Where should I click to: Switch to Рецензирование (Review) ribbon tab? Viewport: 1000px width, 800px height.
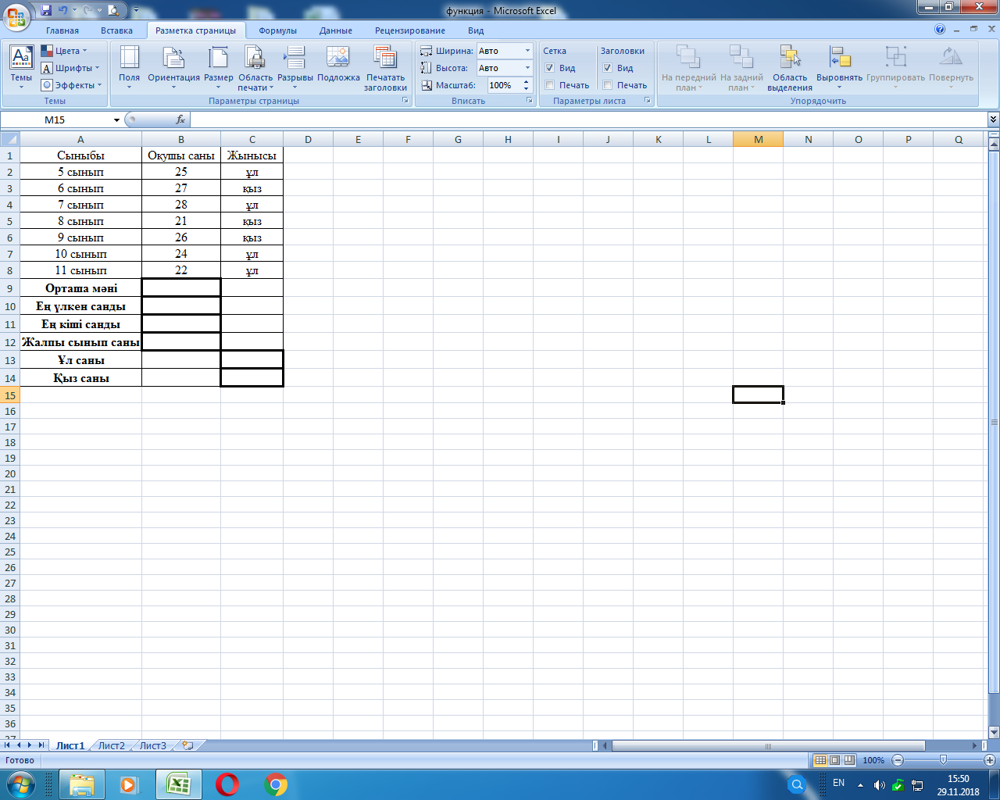click(410, 30)
